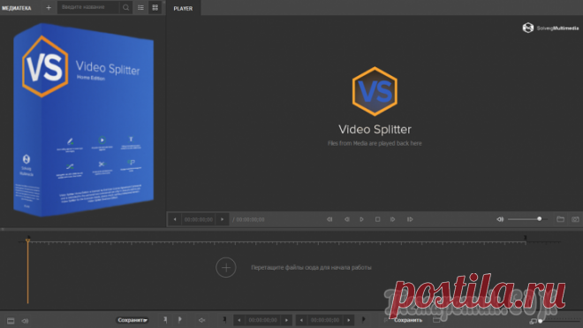Increase the right marker timecode
Screen dimensions: 583x328
pyautogui.click(x=348, y=320)
